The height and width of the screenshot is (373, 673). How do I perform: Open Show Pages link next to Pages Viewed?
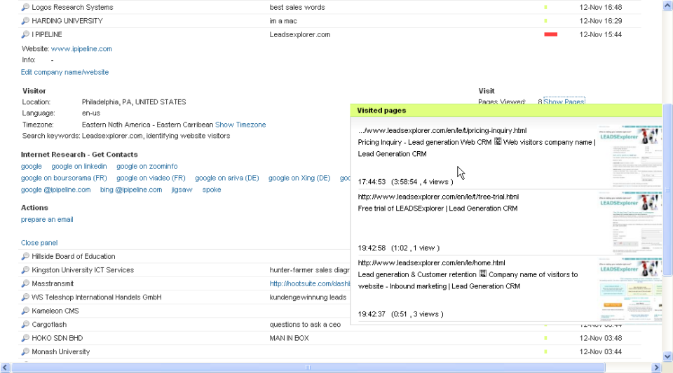[x=564, y=102]
